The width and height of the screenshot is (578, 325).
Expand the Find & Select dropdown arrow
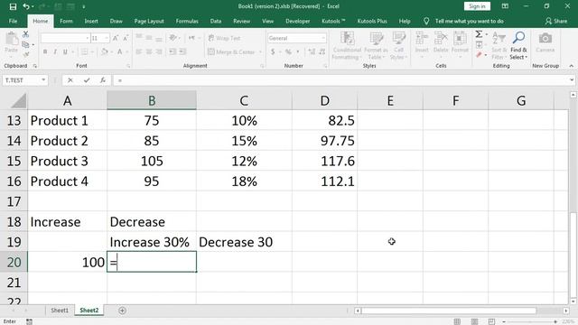coord(526,58)
